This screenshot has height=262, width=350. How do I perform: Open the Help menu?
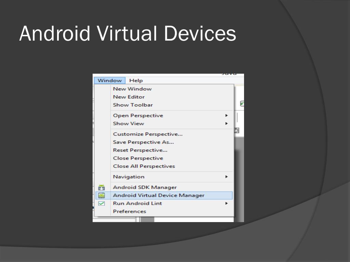tap(136, 81)
